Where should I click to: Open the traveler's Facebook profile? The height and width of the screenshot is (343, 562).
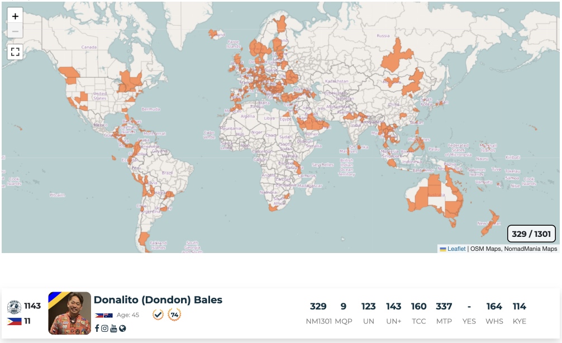click(x=97, y=328)
